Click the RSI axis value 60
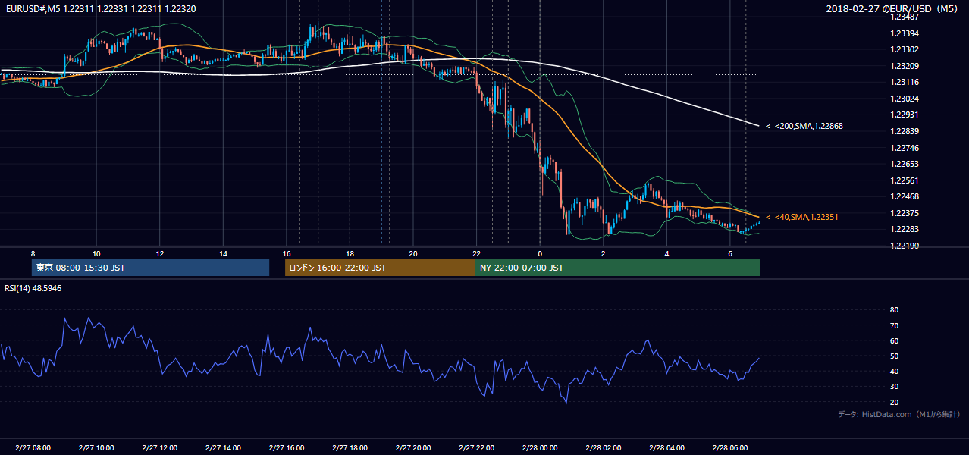 [x=894, y=340]
